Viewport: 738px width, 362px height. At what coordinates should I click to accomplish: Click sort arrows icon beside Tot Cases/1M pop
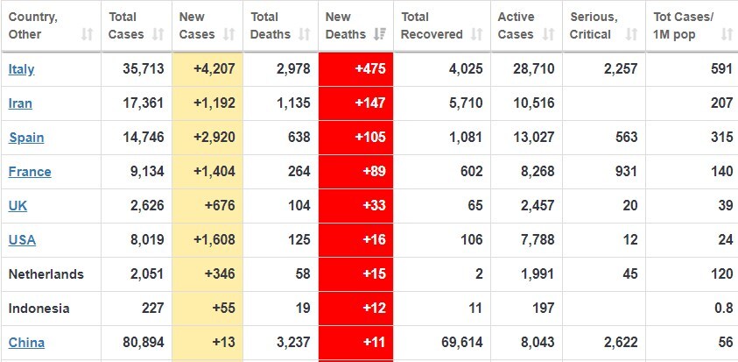(727, 34)
